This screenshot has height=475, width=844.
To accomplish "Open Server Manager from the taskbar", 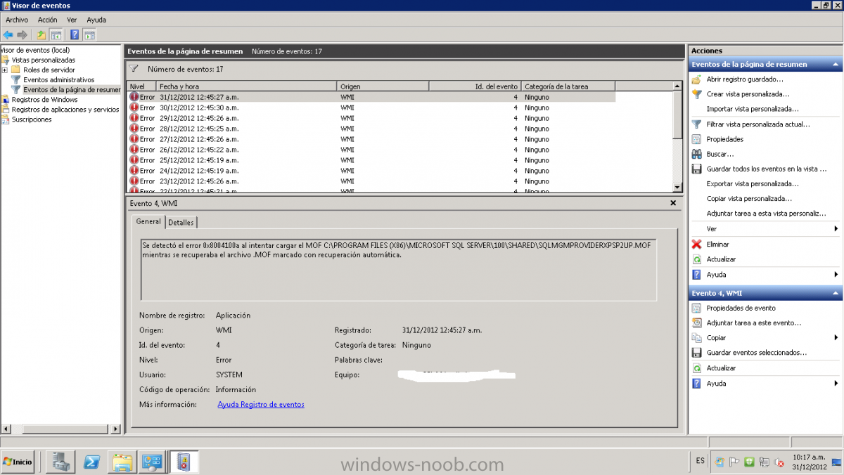I will tap(60, 462).
